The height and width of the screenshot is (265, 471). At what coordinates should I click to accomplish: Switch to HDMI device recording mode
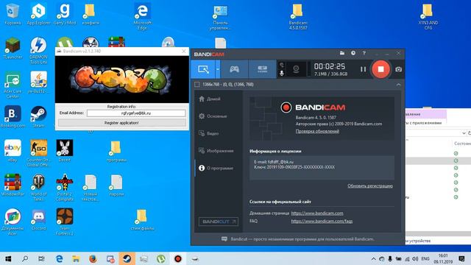pyautogui.click(x=262, y=69)
